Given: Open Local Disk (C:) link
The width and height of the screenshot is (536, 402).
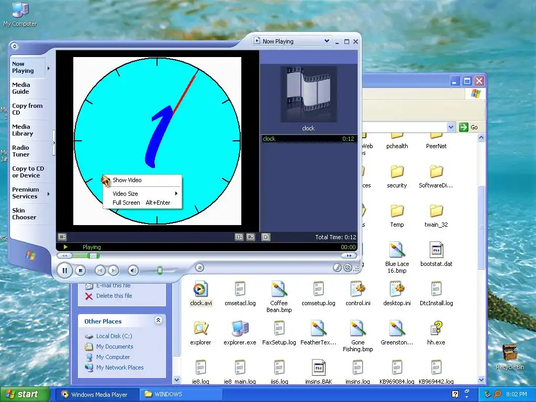Looking at the screenshot, I should pyautogui.click(x=114, y=336).
